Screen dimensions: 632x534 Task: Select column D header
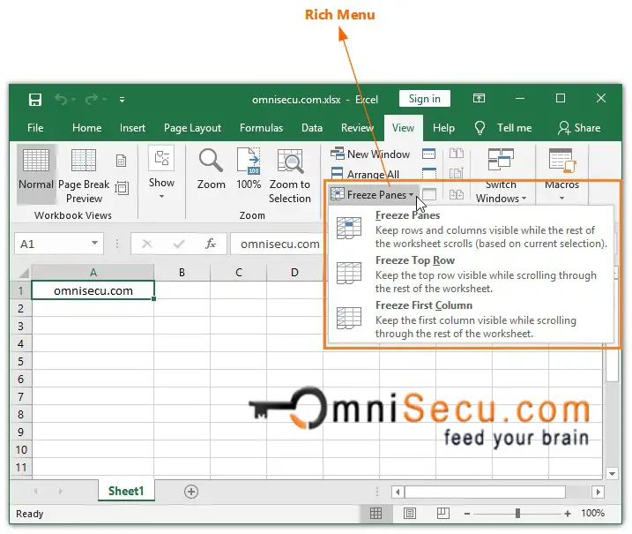294,272
